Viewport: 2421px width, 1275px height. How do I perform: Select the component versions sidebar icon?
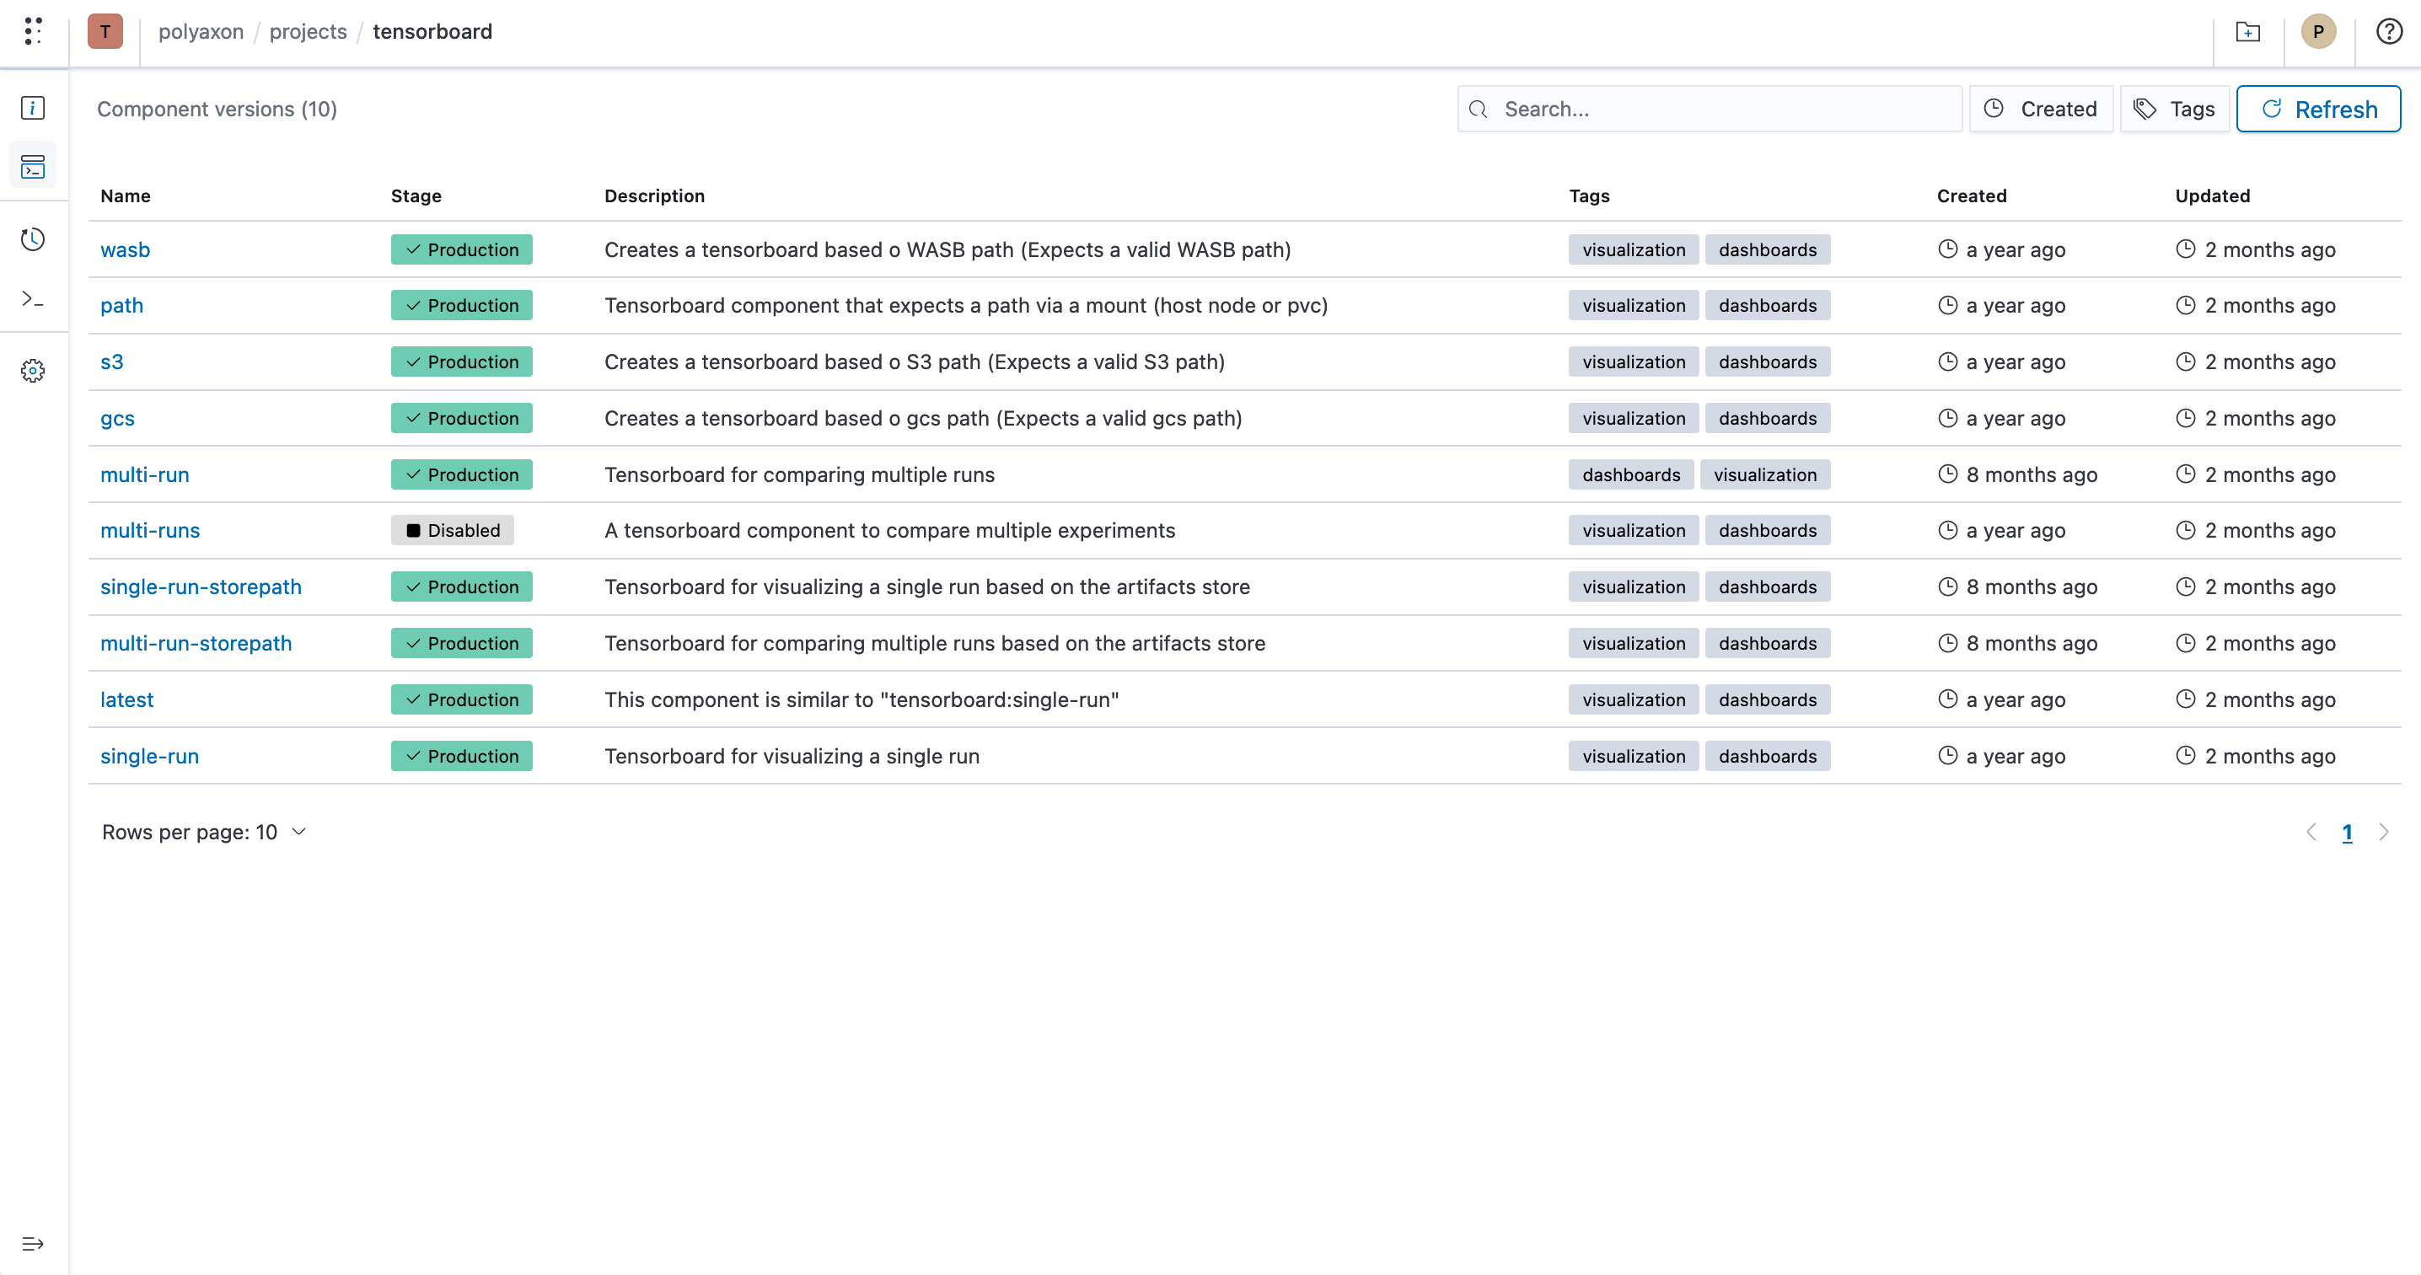point(33,166)
